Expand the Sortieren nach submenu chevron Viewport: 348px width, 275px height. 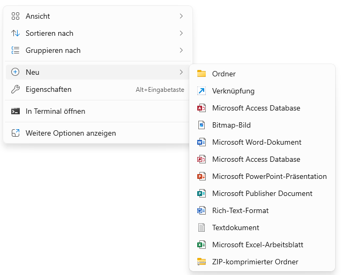[x=181, y=33]
